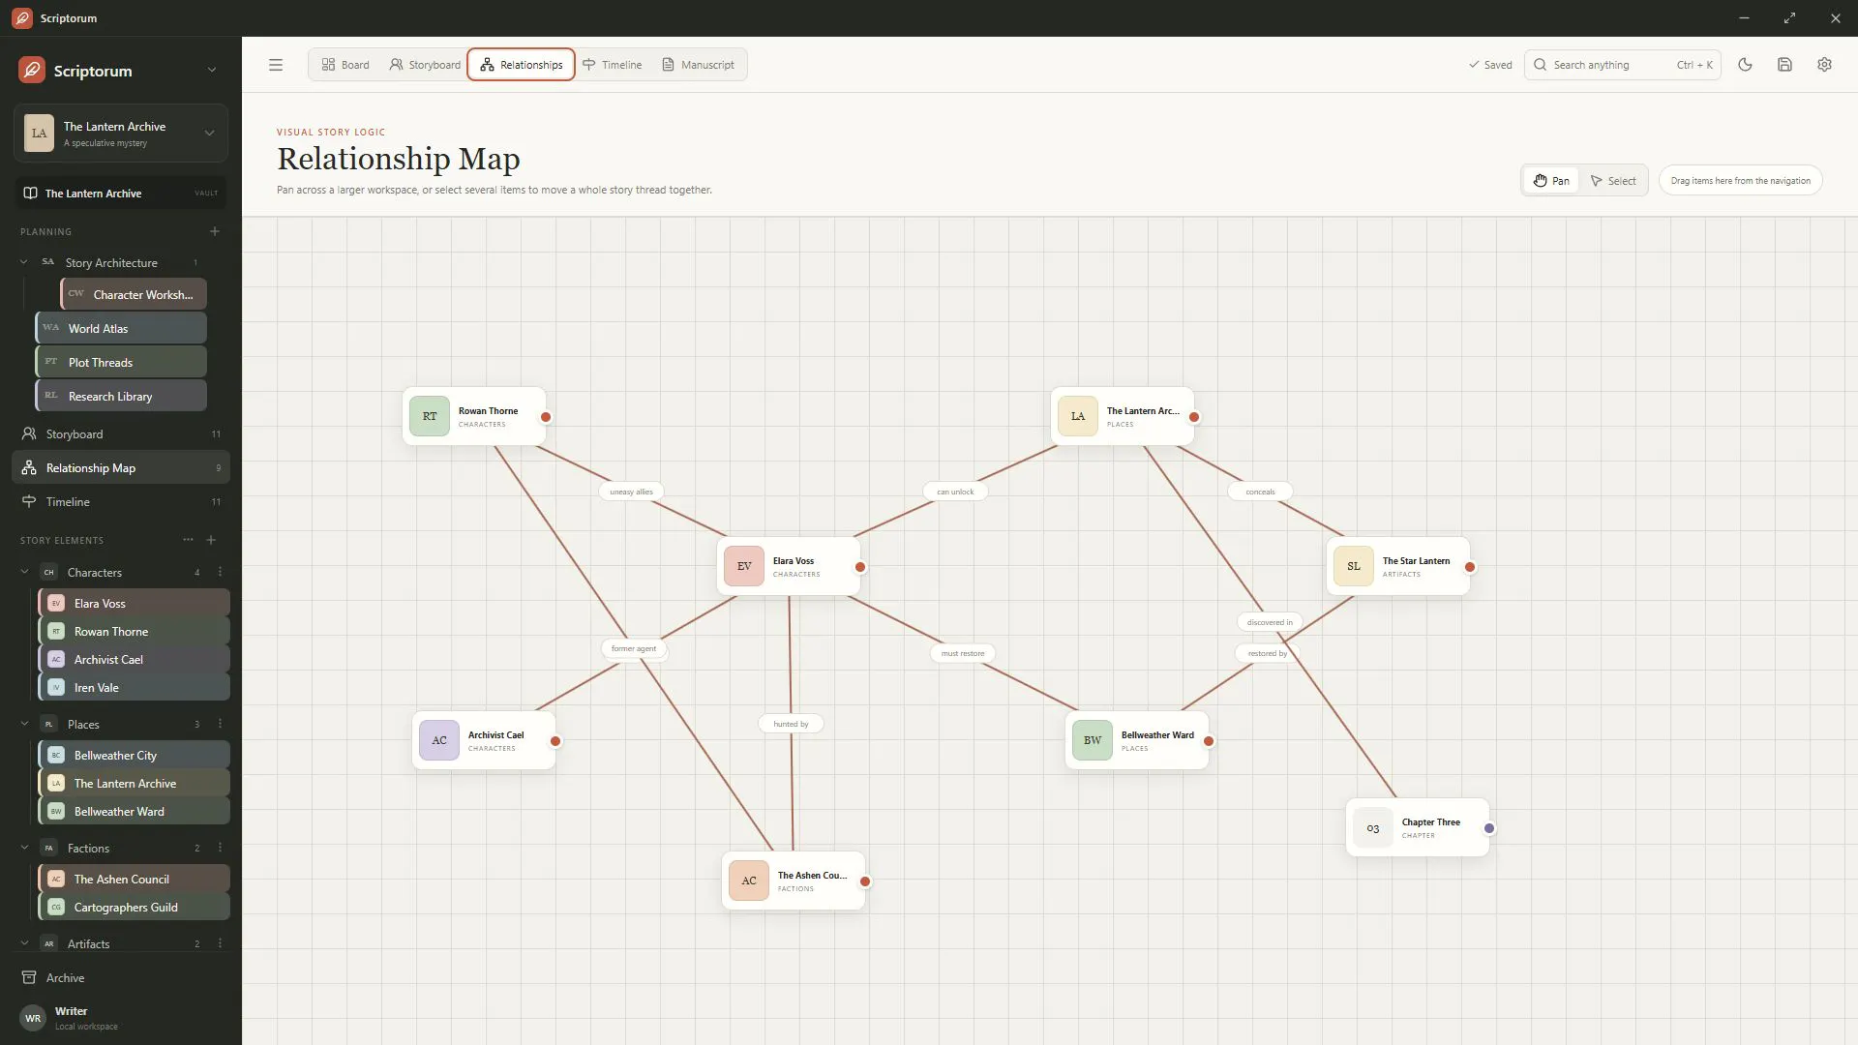This screenshot has width=1858, height=1045.
Task: Open Research Library tree item
Action: tap(121, 396)
